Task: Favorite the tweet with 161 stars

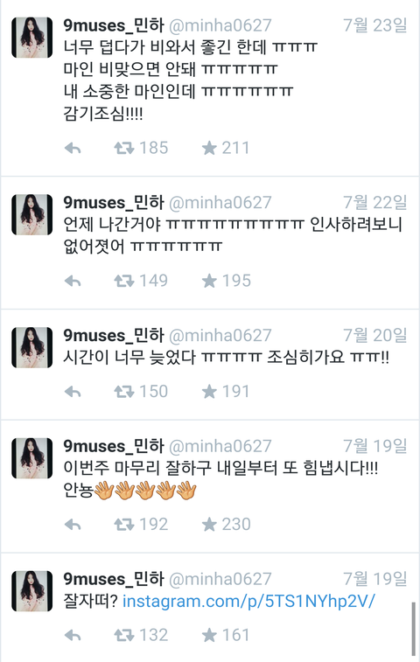Action: 209,635
